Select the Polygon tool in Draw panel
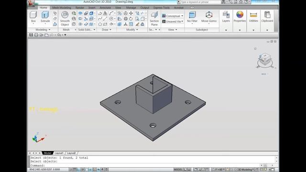The image size is (306, 172). (100, 24)
